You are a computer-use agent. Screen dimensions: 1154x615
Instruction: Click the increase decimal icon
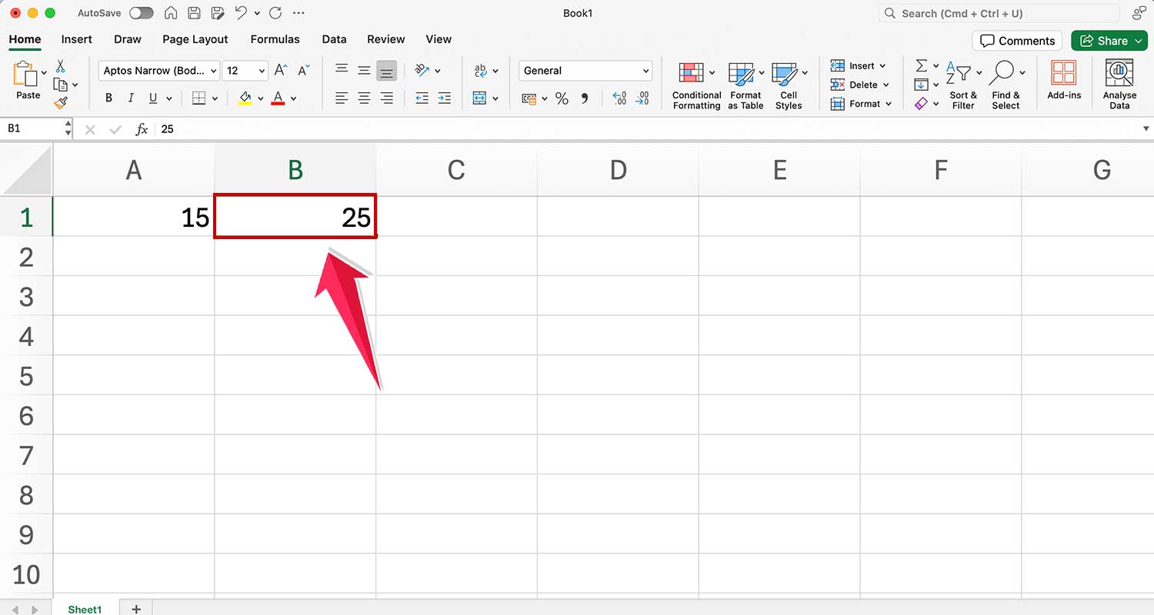[619, 98]
